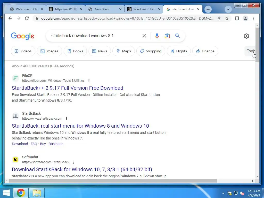Open Chrome three-dot menu

click(x=254, y=18)
